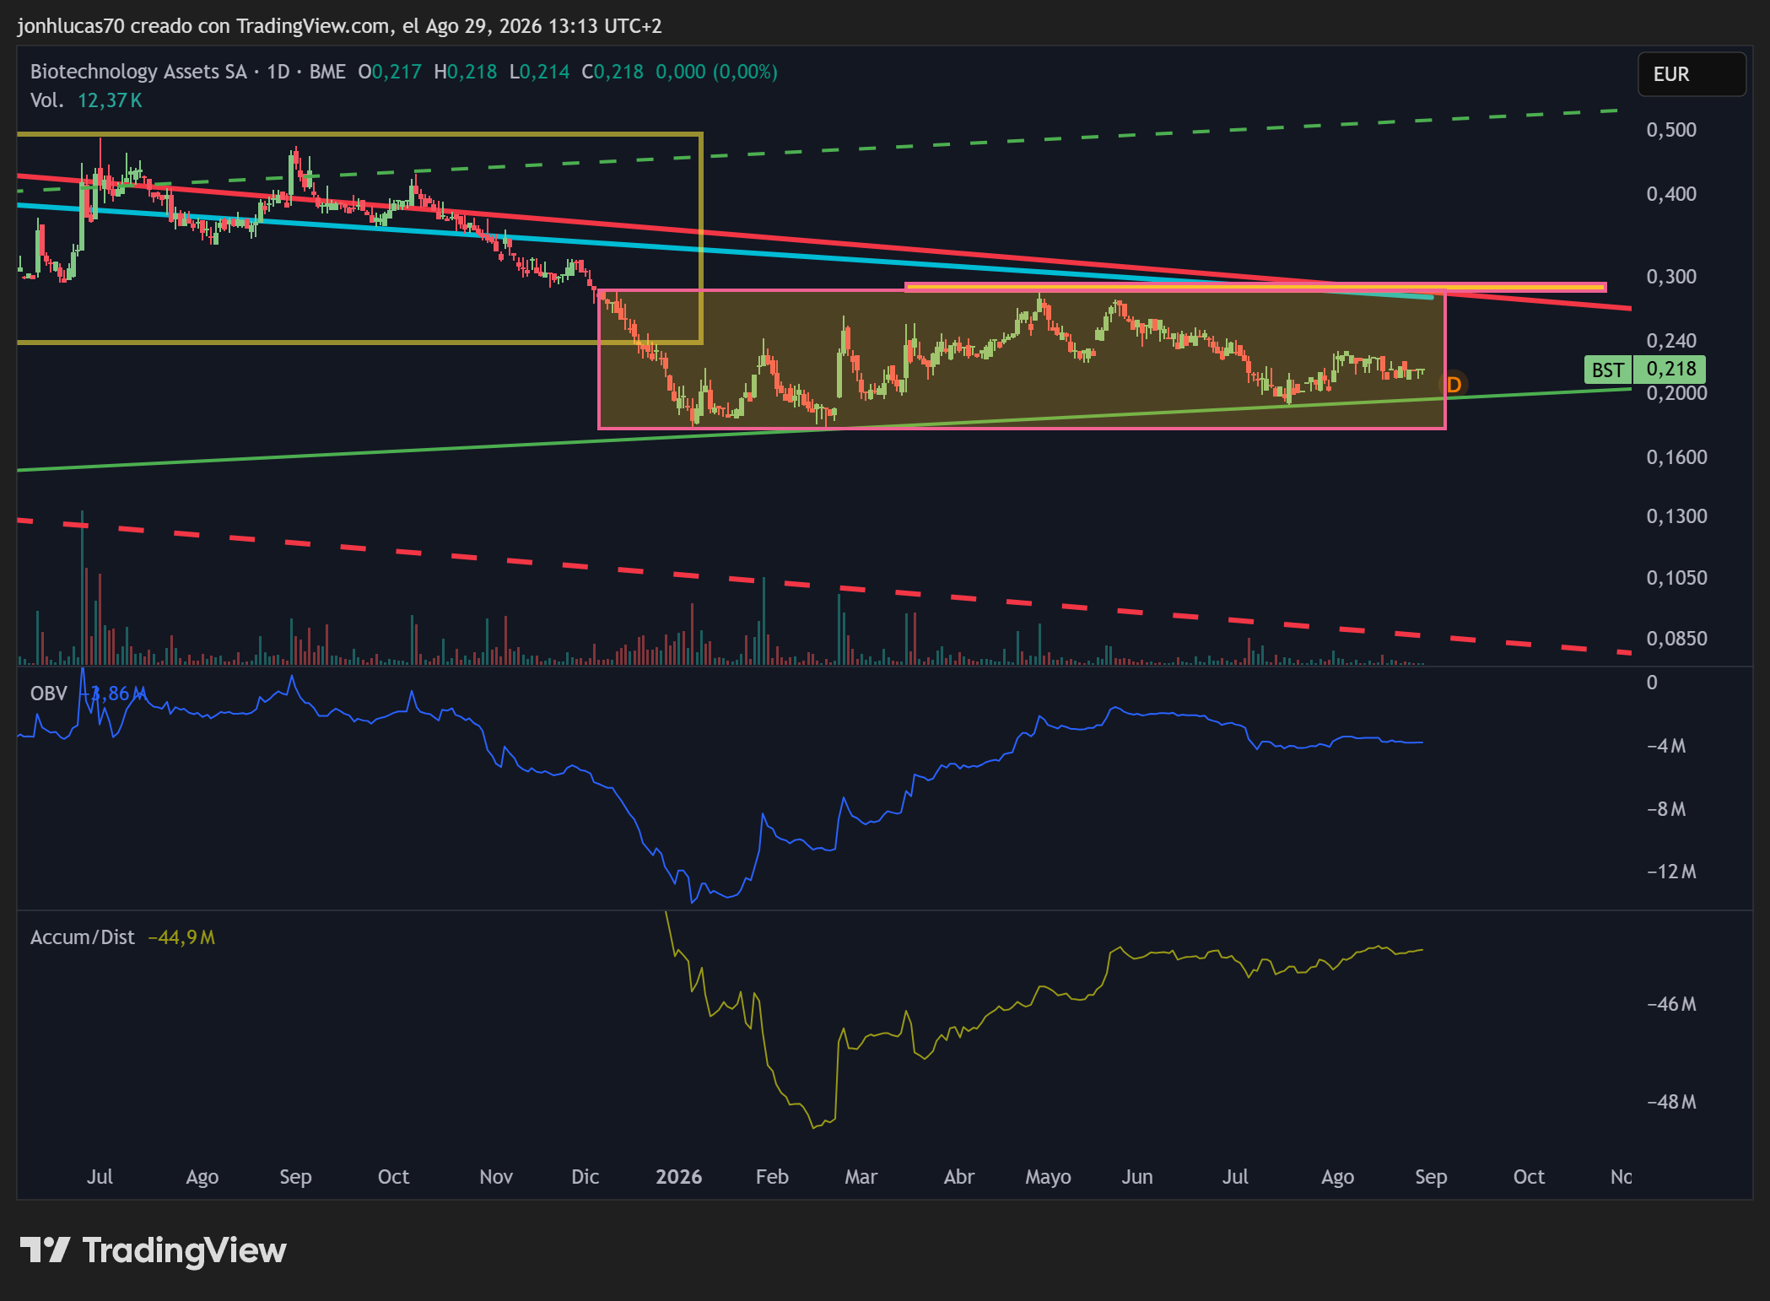Select the Accum/Dist value −44,9 M

click(x=181, y=937)
